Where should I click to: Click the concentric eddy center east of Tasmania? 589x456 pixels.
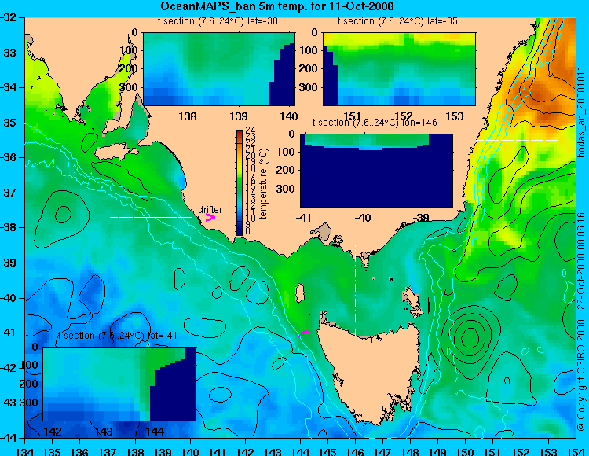(470, 337)
